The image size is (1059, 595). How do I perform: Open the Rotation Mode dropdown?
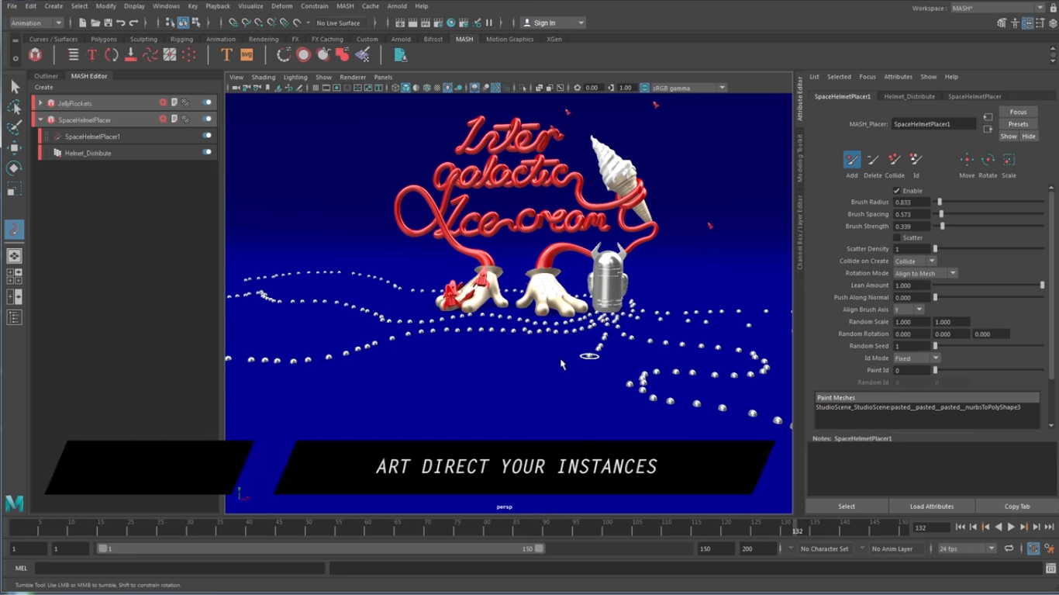pos(926,273)
